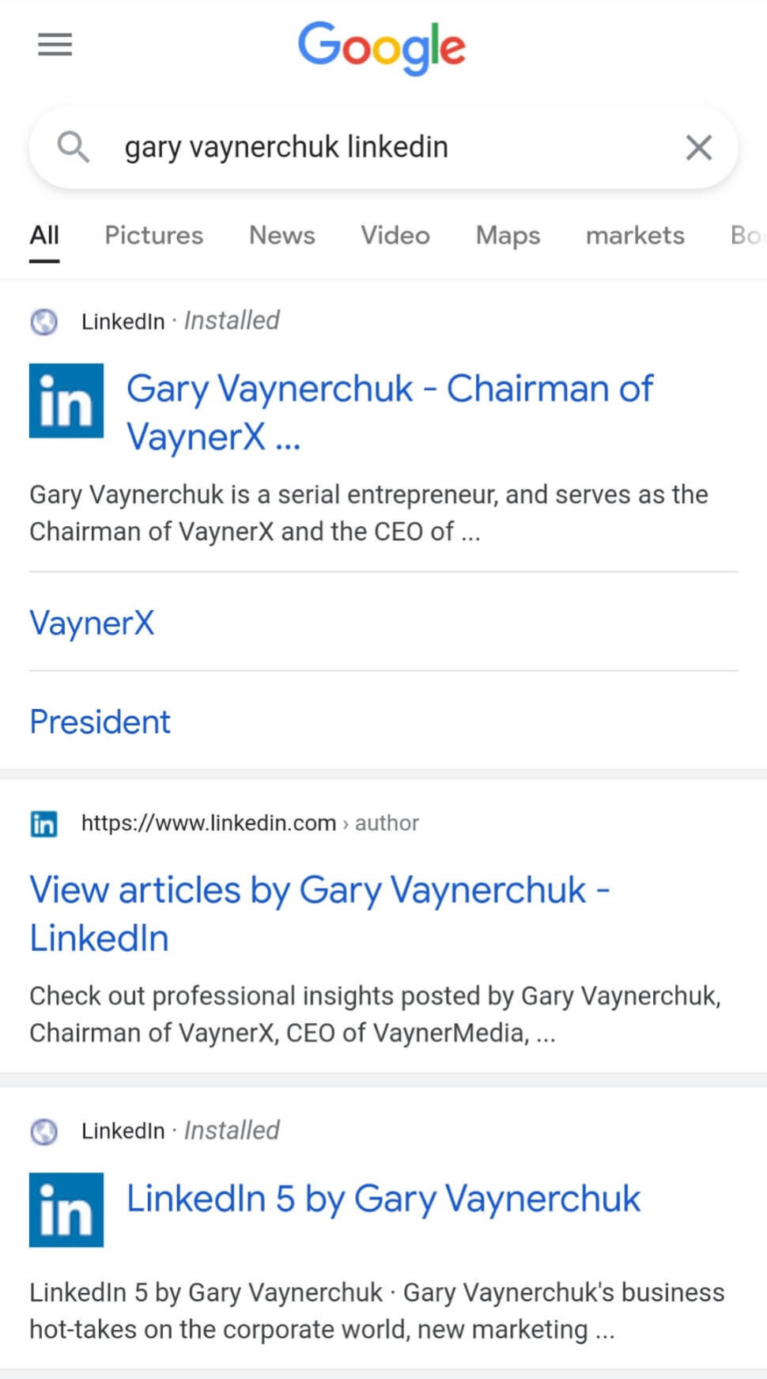Follow the VaynerX sitelink
The height and width of the screenshot is (1379, 767).
[92, 623]
